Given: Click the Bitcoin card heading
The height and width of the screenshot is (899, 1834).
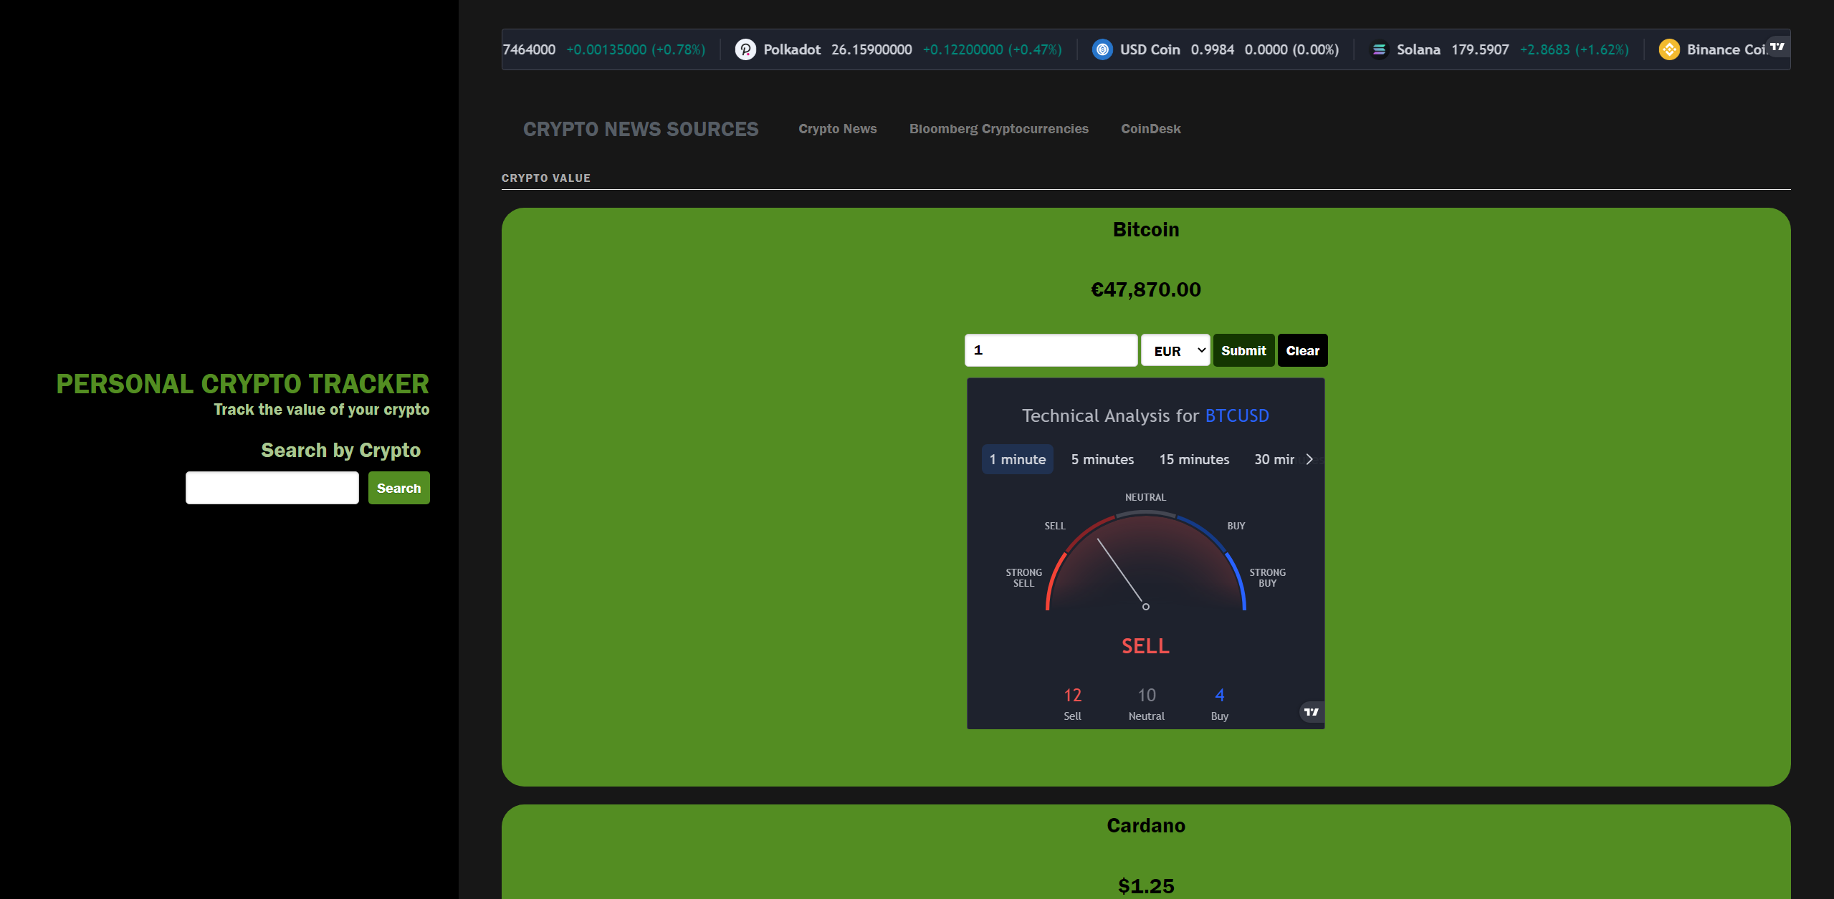Looking at the screenshot, I should pos(1146,229).
